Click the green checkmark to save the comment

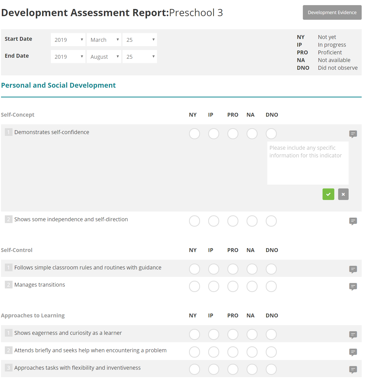point(328,194)
